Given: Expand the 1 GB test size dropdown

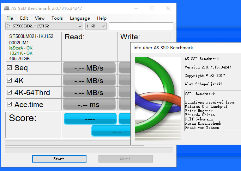Looking at the screenshot, I should coord(96,26).
